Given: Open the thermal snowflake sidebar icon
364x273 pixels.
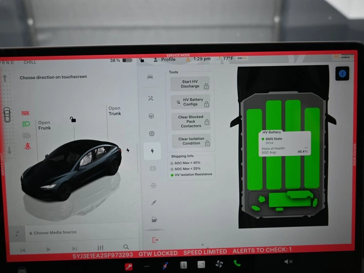Looking at the screenshot, I should [x=153, y=185].
